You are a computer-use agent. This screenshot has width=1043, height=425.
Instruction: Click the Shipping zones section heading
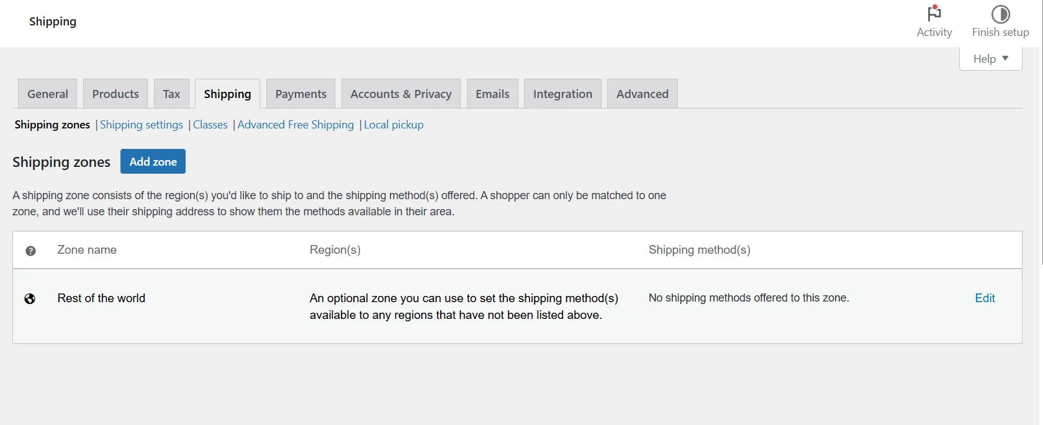(61, 162)
